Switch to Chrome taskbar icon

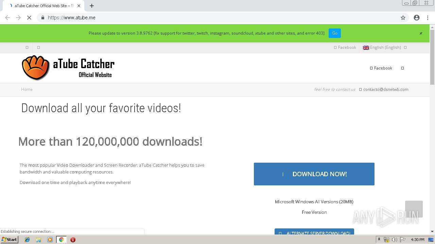pyautogui.click(x=61, y=240)
